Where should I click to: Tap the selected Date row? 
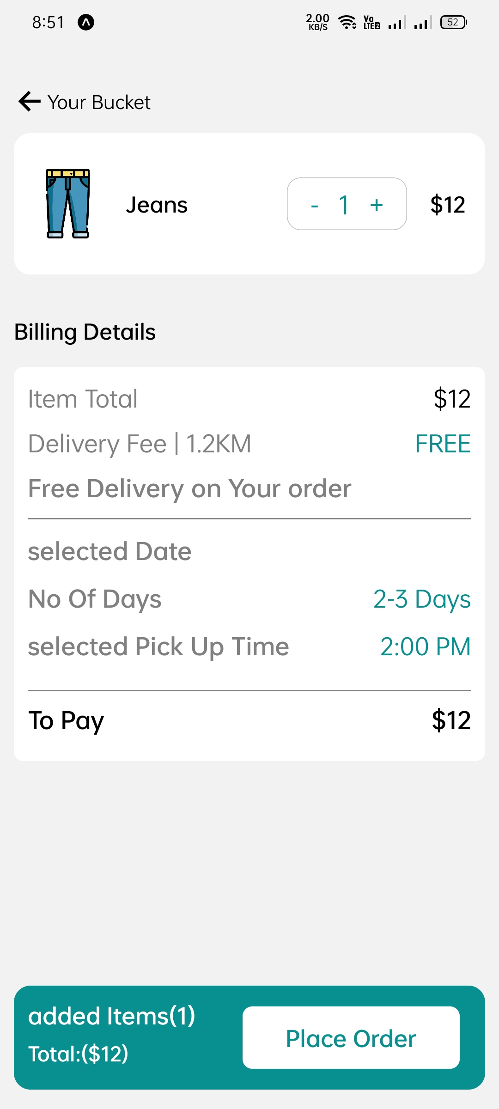(110, 551)
